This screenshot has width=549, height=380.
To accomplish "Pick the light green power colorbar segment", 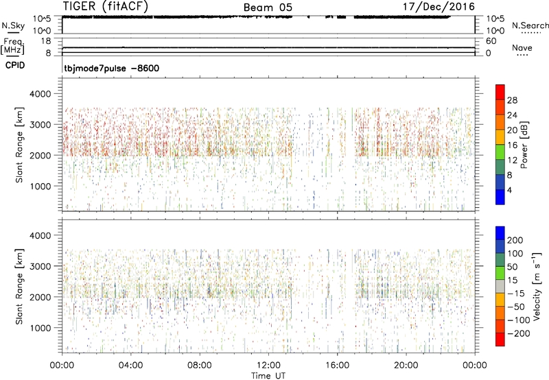I will click(x=500, y=152).
